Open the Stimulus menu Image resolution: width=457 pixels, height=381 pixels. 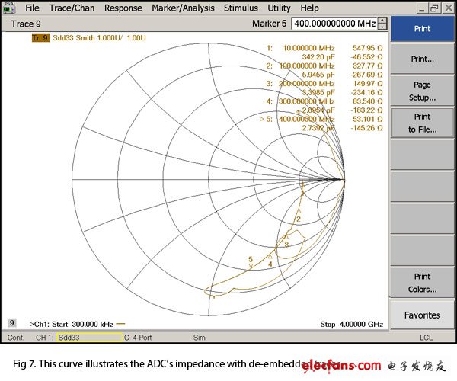(x=241, y=8)
